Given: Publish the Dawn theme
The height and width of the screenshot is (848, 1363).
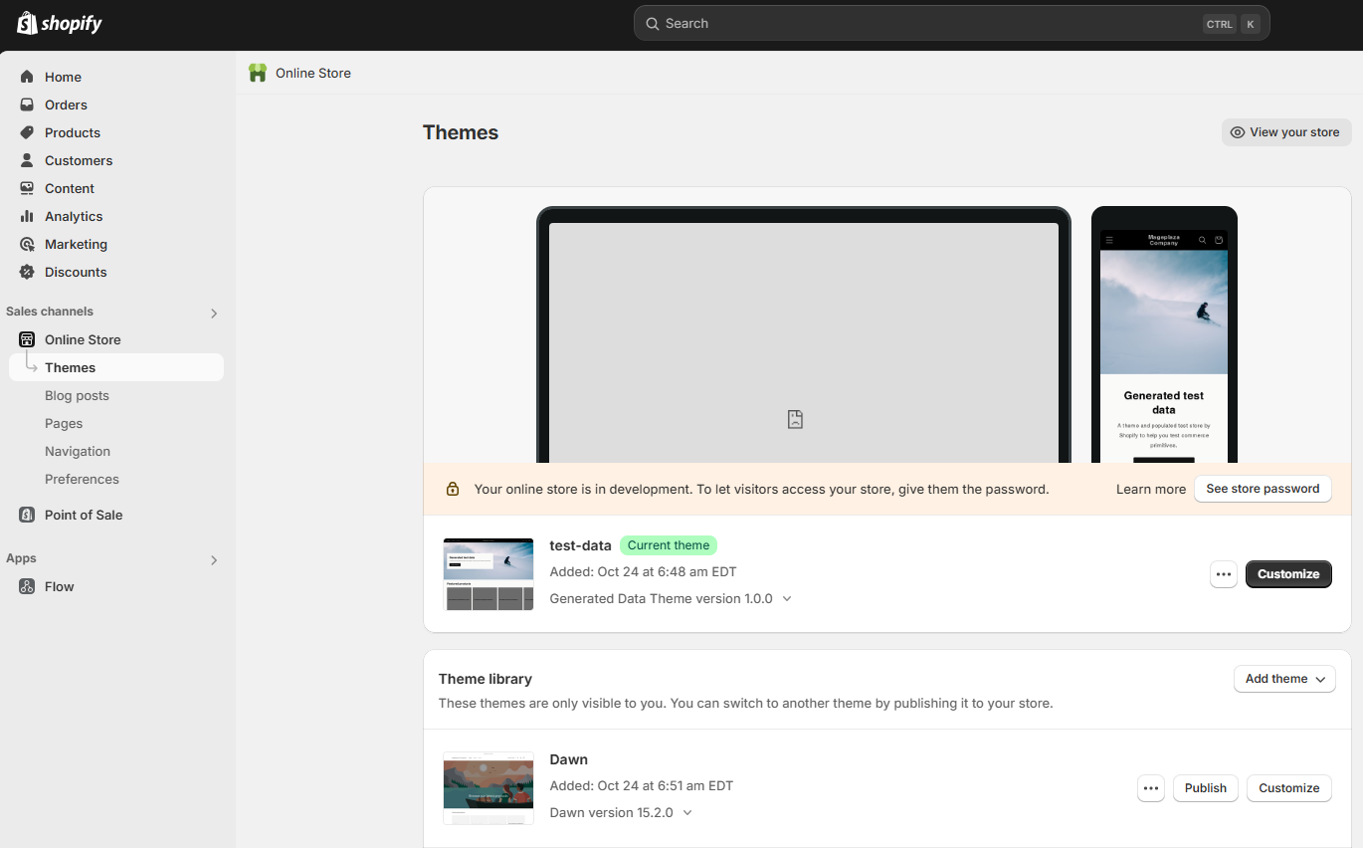Looking at the screenshot, I should tap(1206, 788).
